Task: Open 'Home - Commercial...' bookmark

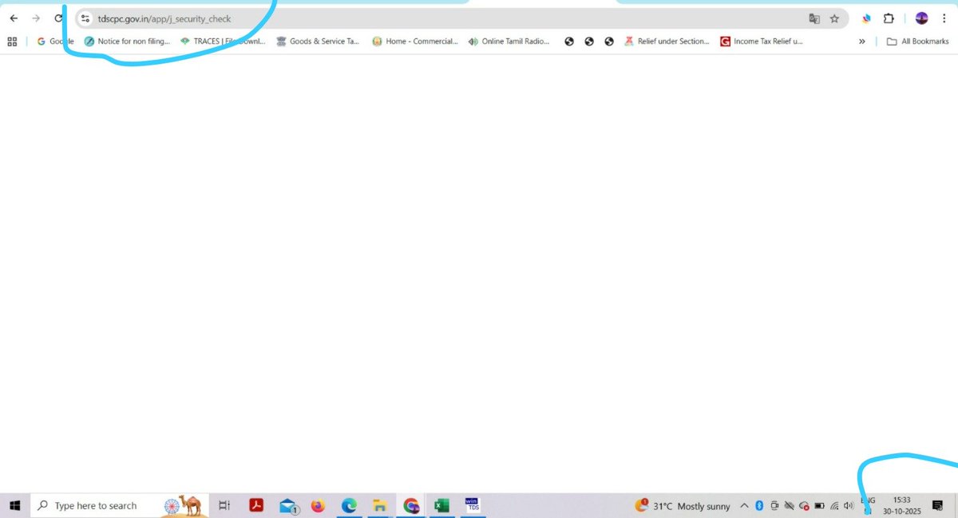Action: [415, 42]
